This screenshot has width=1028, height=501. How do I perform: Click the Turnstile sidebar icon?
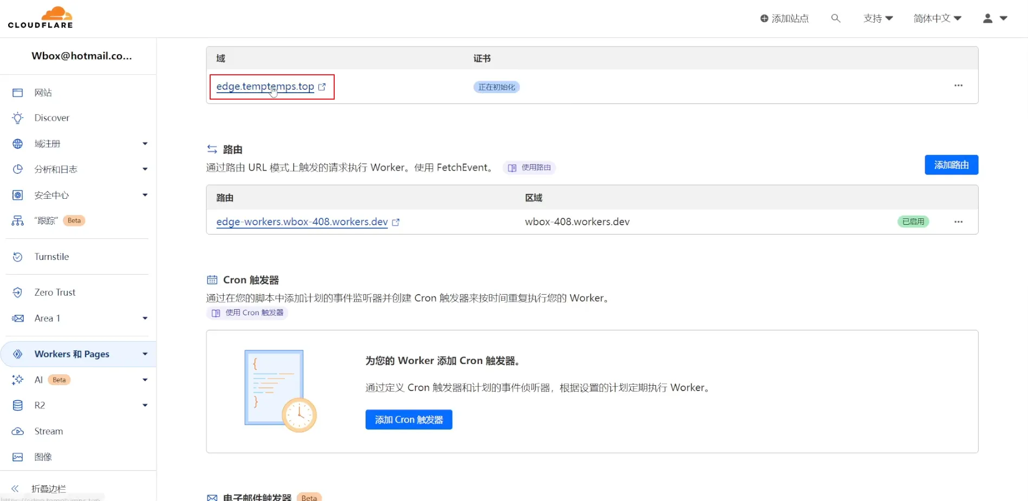click(x=18, y=257)
